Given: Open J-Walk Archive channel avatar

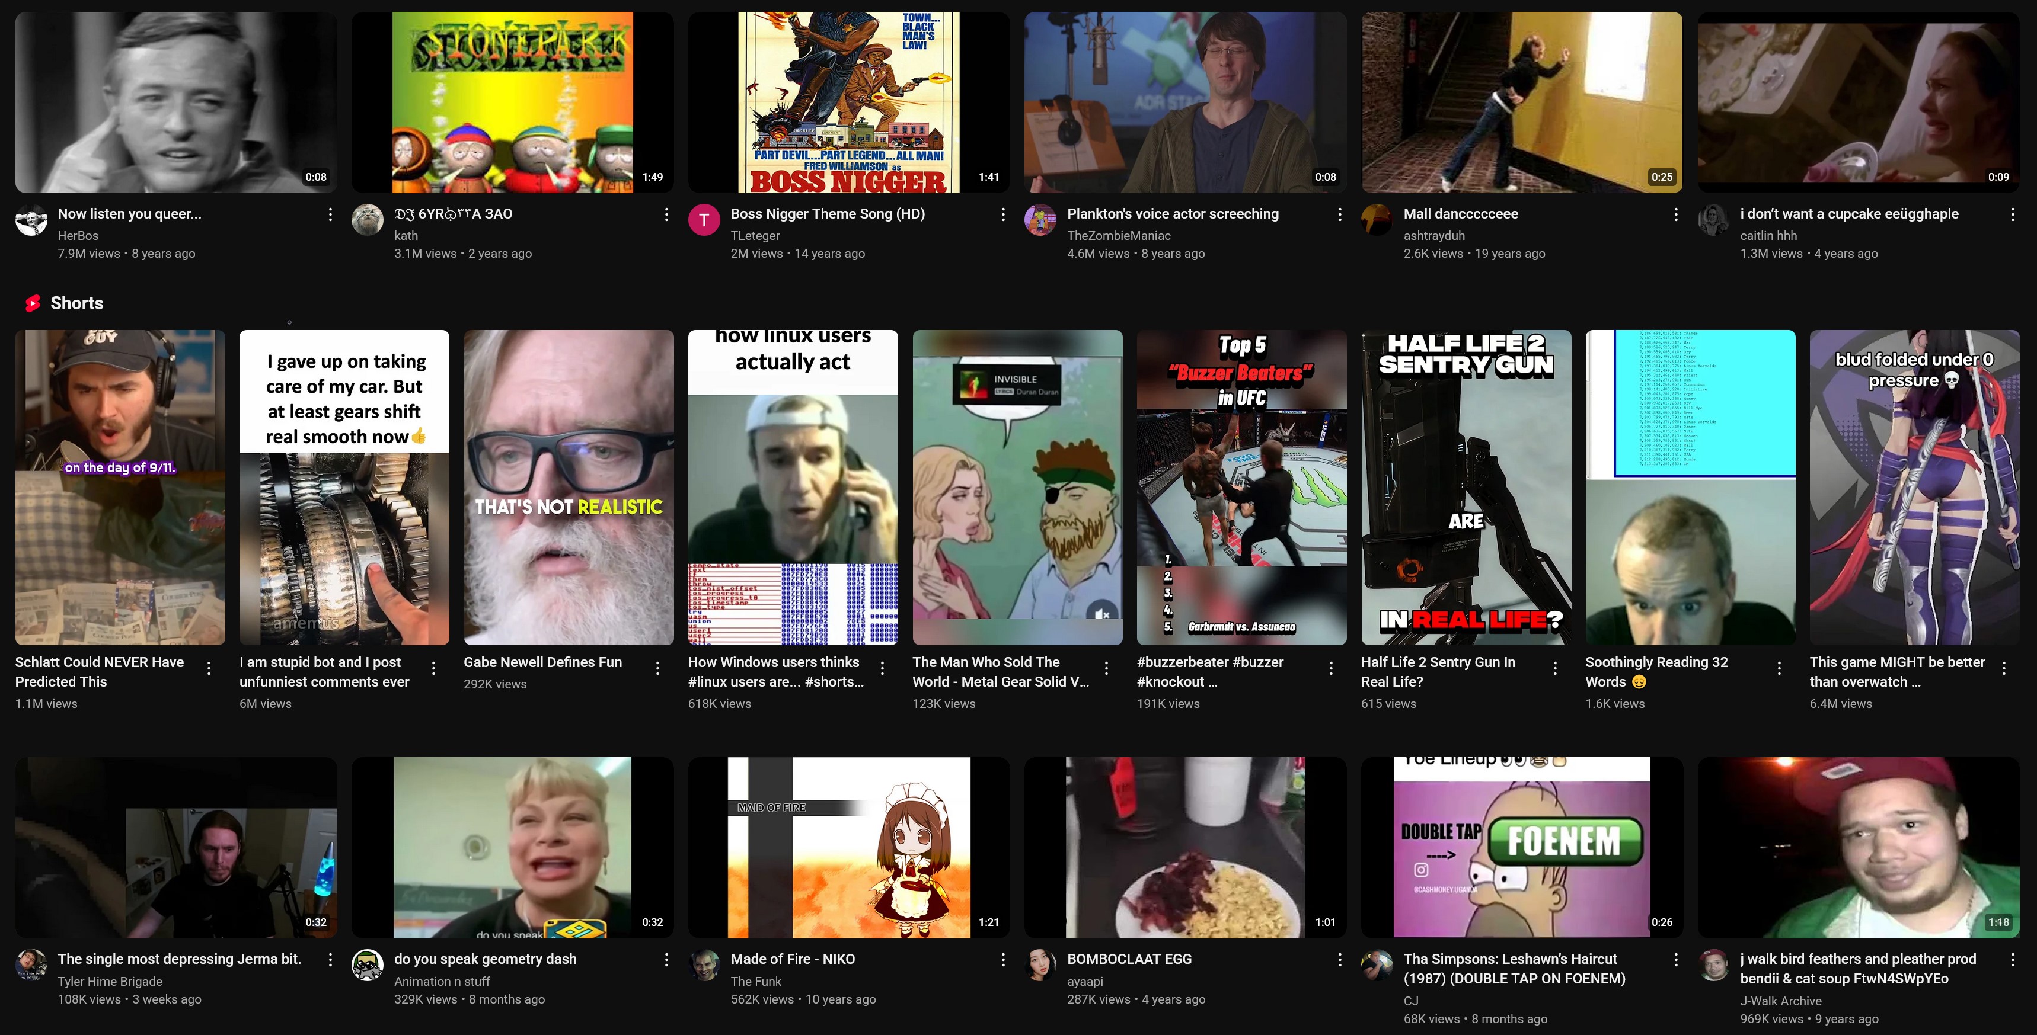Looking at the screenshot, I should coord(1713,964).
